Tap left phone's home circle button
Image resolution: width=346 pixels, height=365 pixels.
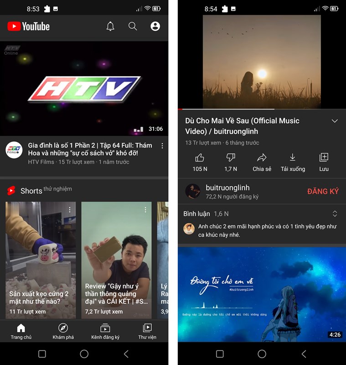tap(84, 354)
